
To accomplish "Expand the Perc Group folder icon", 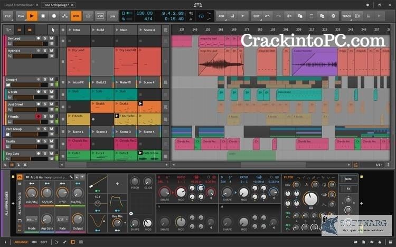I will [x=8, y=135].
